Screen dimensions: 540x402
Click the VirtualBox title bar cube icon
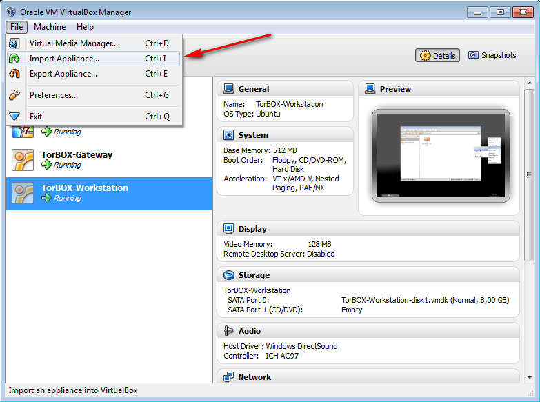11,12
